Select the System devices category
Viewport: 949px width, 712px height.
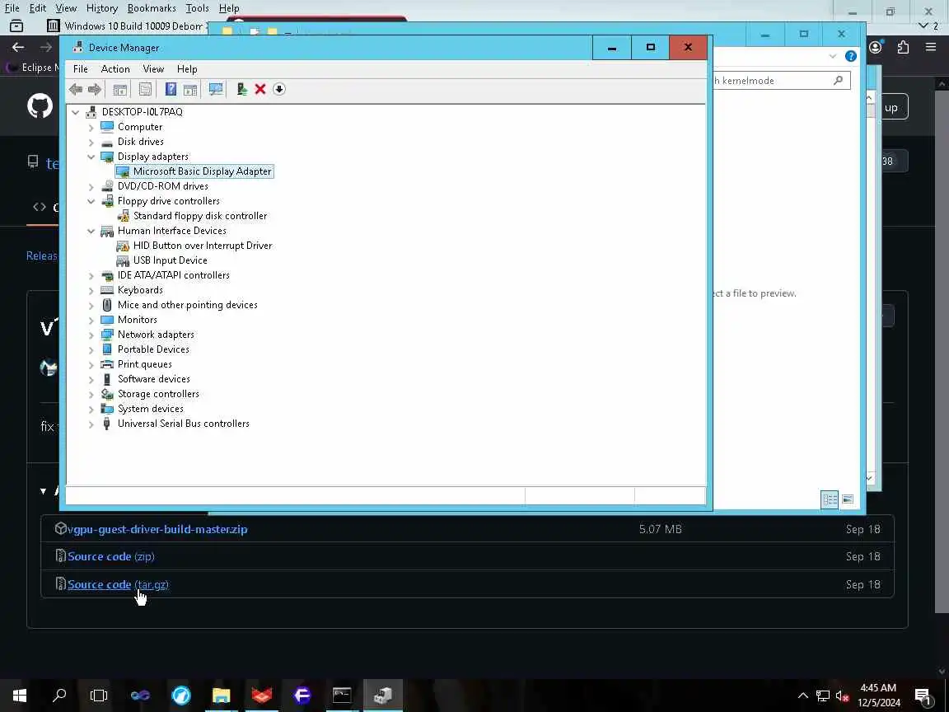point(150,409)
